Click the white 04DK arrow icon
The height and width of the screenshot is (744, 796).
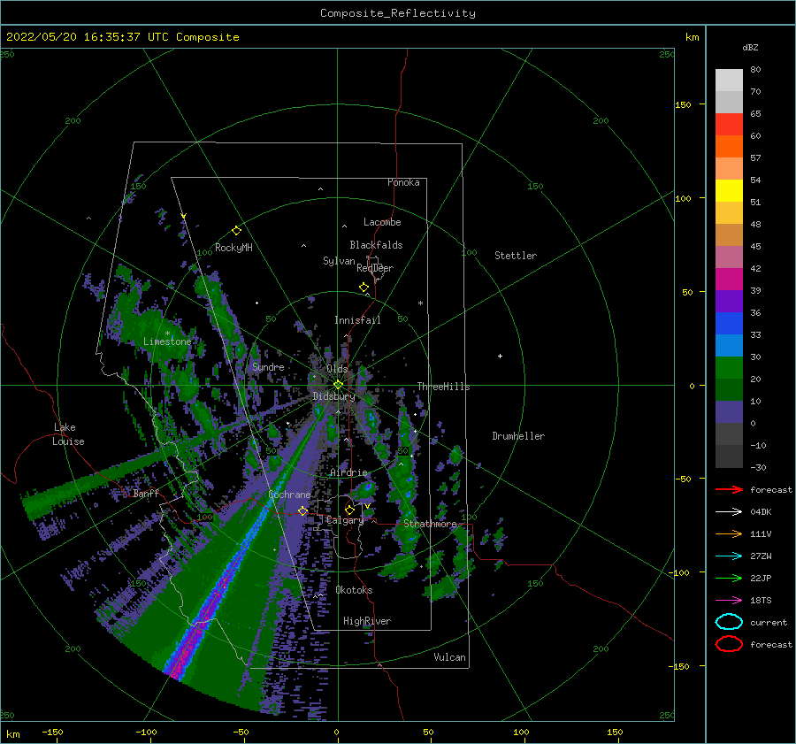pyautogui.click(x=729, y=511)
